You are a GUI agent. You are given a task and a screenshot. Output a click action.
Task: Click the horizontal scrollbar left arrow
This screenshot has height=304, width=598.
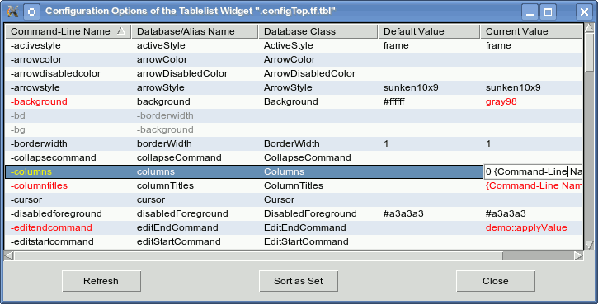(9, 255)
